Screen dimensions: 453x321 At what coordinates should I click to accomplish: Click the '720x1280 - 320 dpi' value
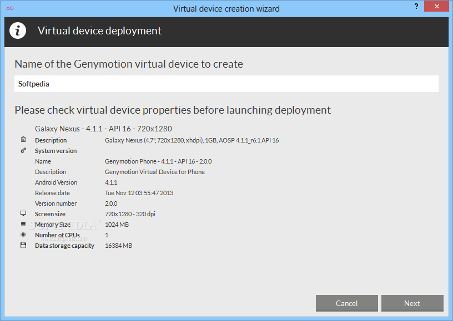[130, 214]
